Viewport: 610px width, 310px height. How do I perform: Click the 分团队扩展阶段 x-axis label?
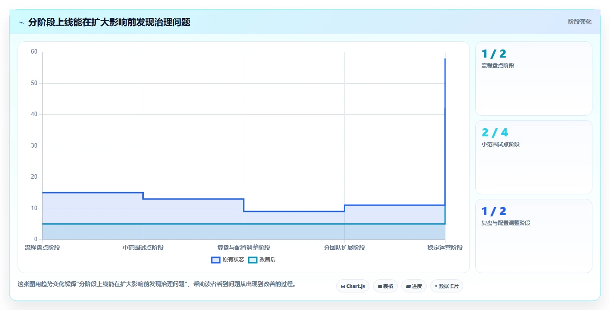pos(344,247)
